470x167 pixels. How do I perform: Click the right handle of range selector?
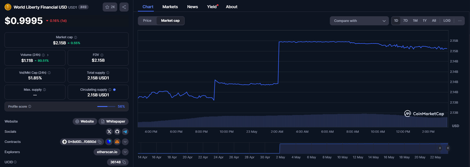448,148
